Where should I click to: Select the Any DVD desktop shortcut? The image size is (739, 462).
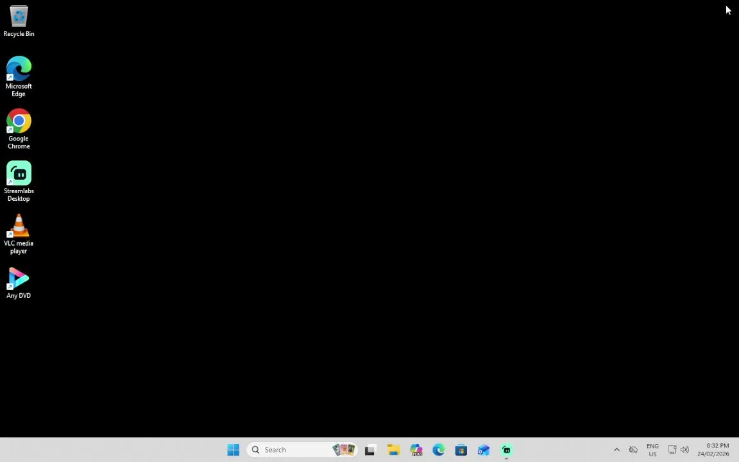(19, 283)
